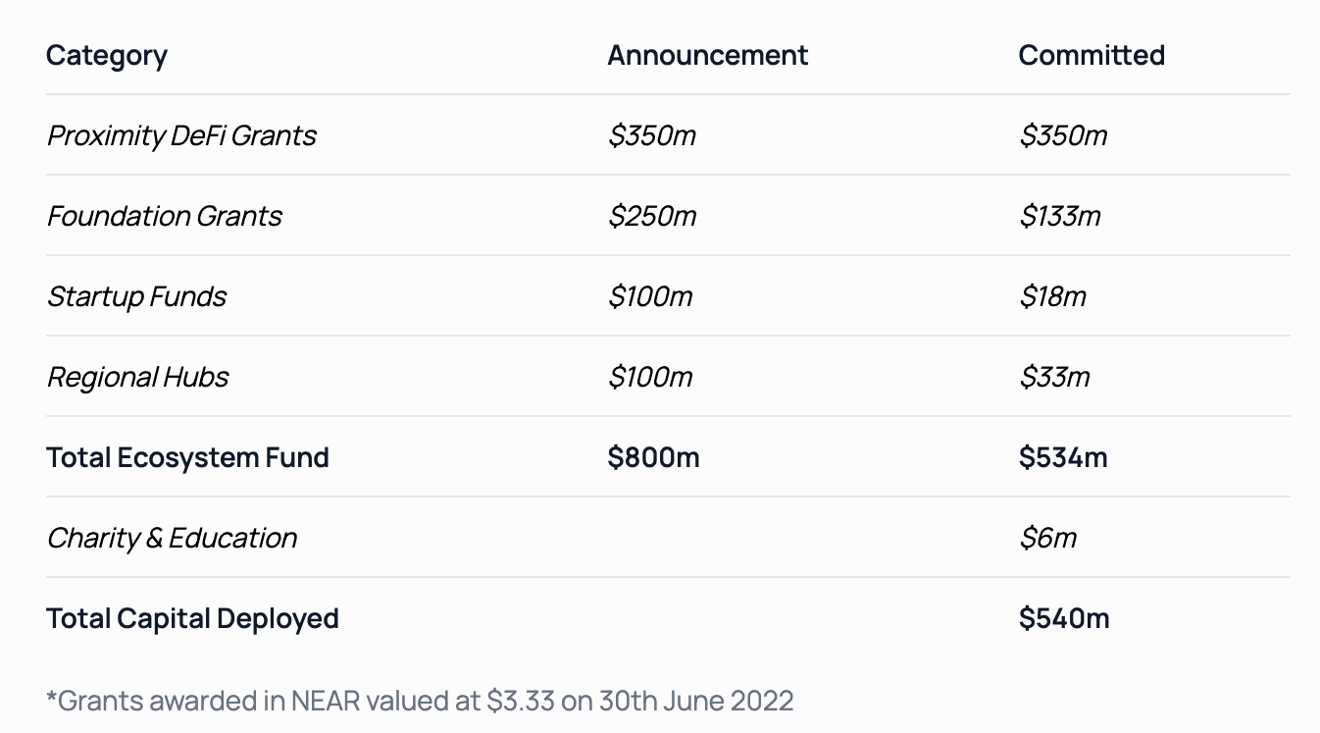
Task: Click the $350m Proximity DeFi committed value
Action: pyautogui.click(x=1063, y=135)
